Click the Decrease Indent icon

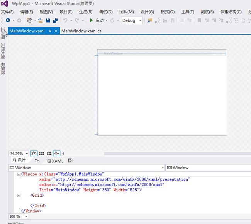(x=182, y=20)
